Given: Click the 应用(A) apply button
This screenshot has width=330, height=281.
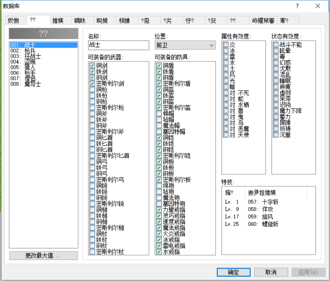Looking at the screenshot, I should [x=308, y=272].
